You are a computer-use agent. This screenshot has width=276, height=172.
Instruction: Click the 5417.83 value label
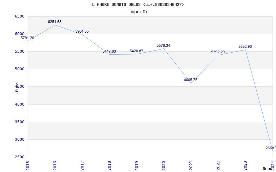(x=109, y=51)
